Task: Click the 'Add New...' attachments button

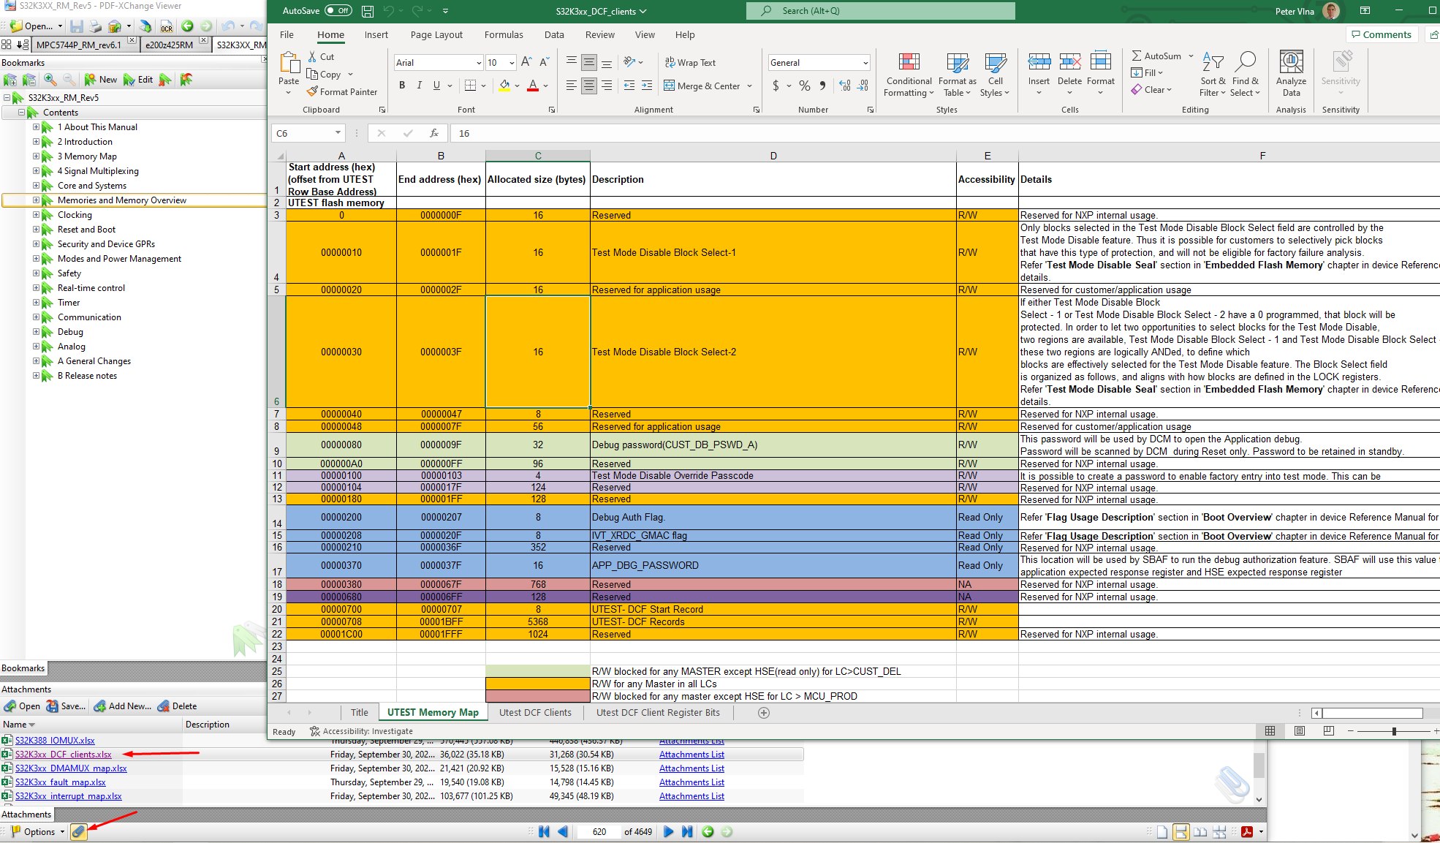Action: pos(121,706)
